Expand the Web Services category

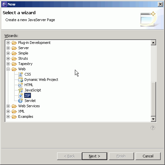8,106
